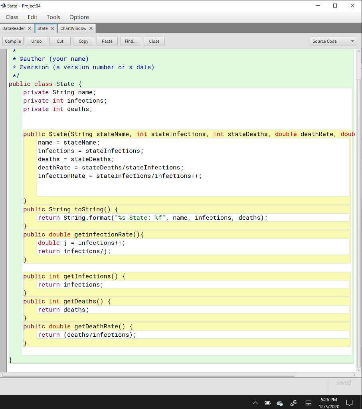362x409 pixels.
Task: Open the Class menu
Action: pyautogui.click(x=12, y=17)
